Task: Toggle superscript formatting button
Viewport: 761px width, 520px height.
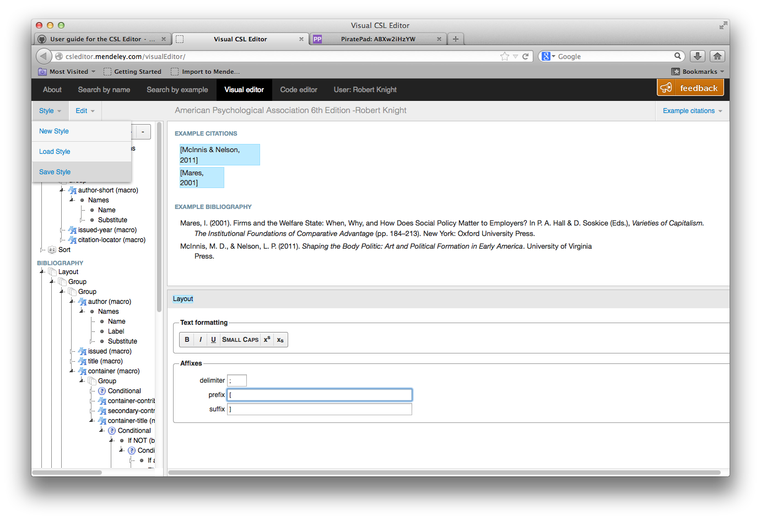Action: (267, 340)
